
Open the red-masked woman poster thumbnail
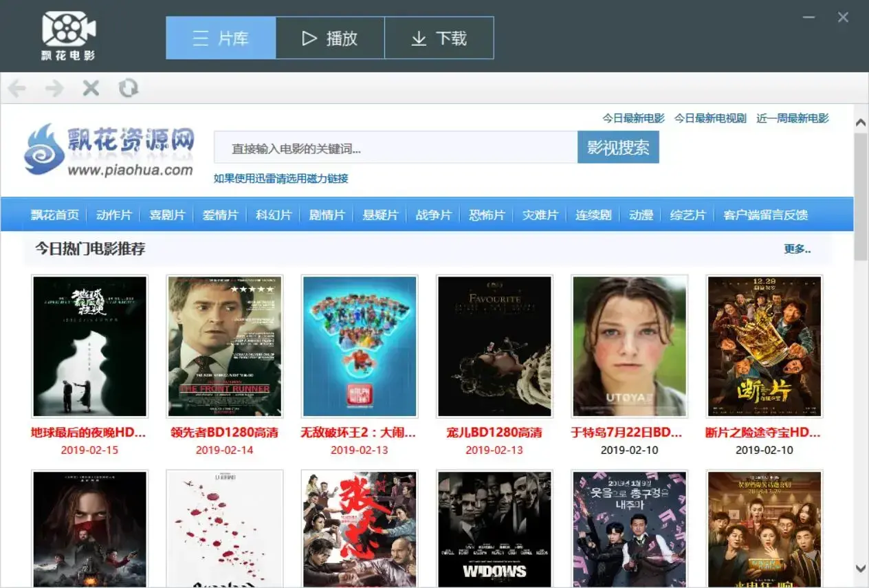[x=90, y=529]
